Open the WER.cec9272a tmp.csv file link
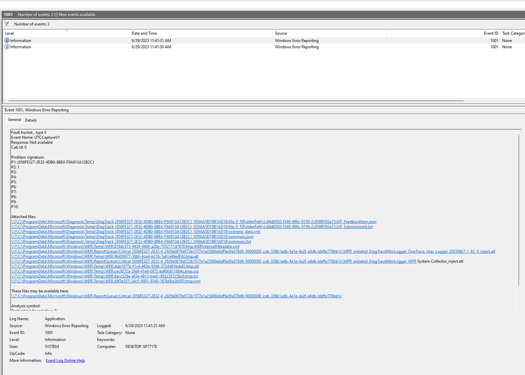Image resolution: width=525 pixels, height=375 pixels. click(105, 271)
